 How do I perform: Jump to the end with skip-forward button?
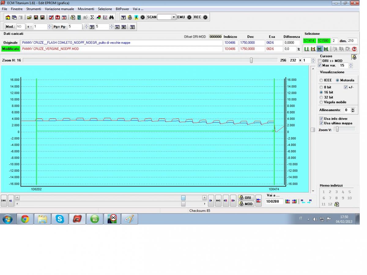point(218,201)
